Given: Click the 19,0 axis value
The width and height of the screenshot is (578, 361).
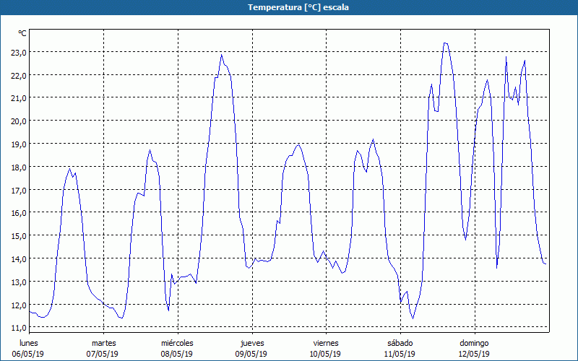Looking at the screenshot, I should (x=19, y=144).
